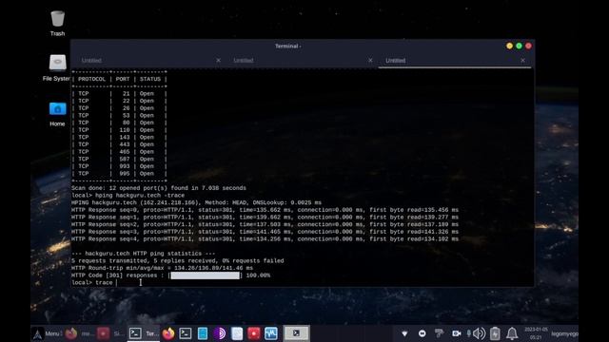Screen dimensions: 609x342
Task: Open the File System desktop icon
Action: click(x=57, y=67)
